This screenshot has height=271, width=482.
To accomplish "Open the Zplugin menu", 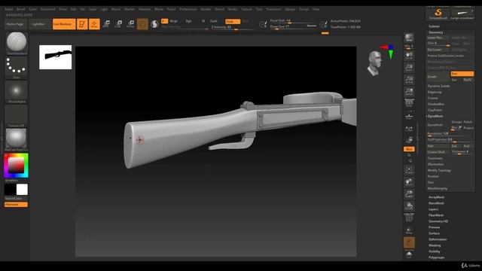I will [x=289, y=9].
